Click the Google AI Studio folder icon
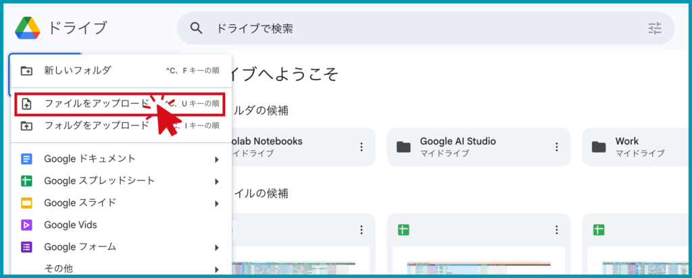 (403, 146)
